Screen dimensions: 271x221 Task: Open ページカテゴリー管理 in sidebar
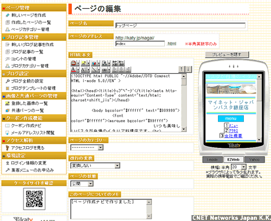tap(30, 29)
